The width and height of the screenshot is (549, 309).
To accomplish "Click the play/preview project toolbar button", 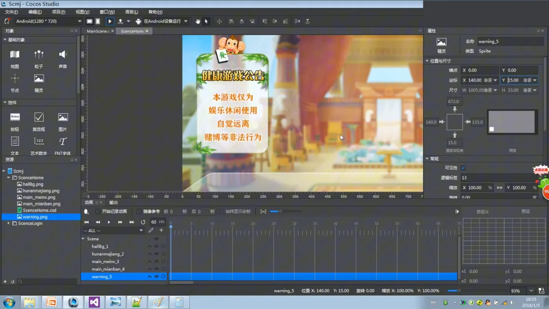I will (110, 21).
